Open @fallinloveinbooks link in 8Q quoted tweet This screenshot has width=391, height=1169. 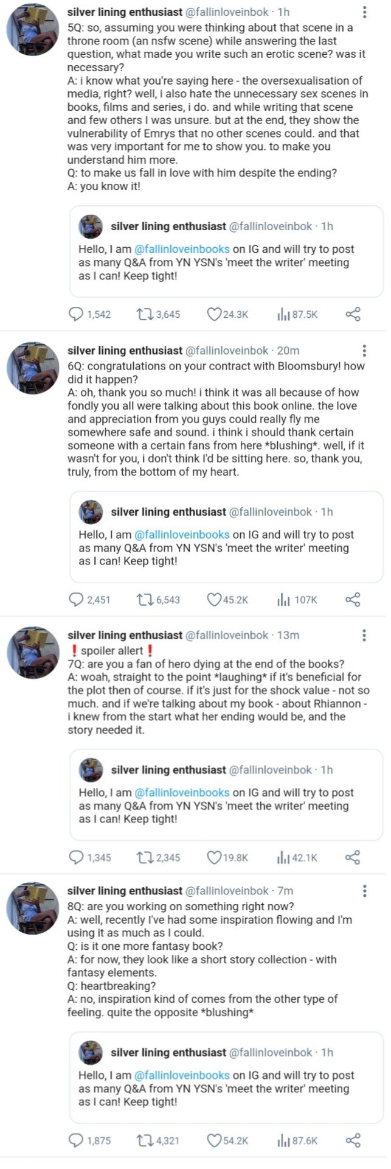pyautogui.click(x=182, y=1075)
